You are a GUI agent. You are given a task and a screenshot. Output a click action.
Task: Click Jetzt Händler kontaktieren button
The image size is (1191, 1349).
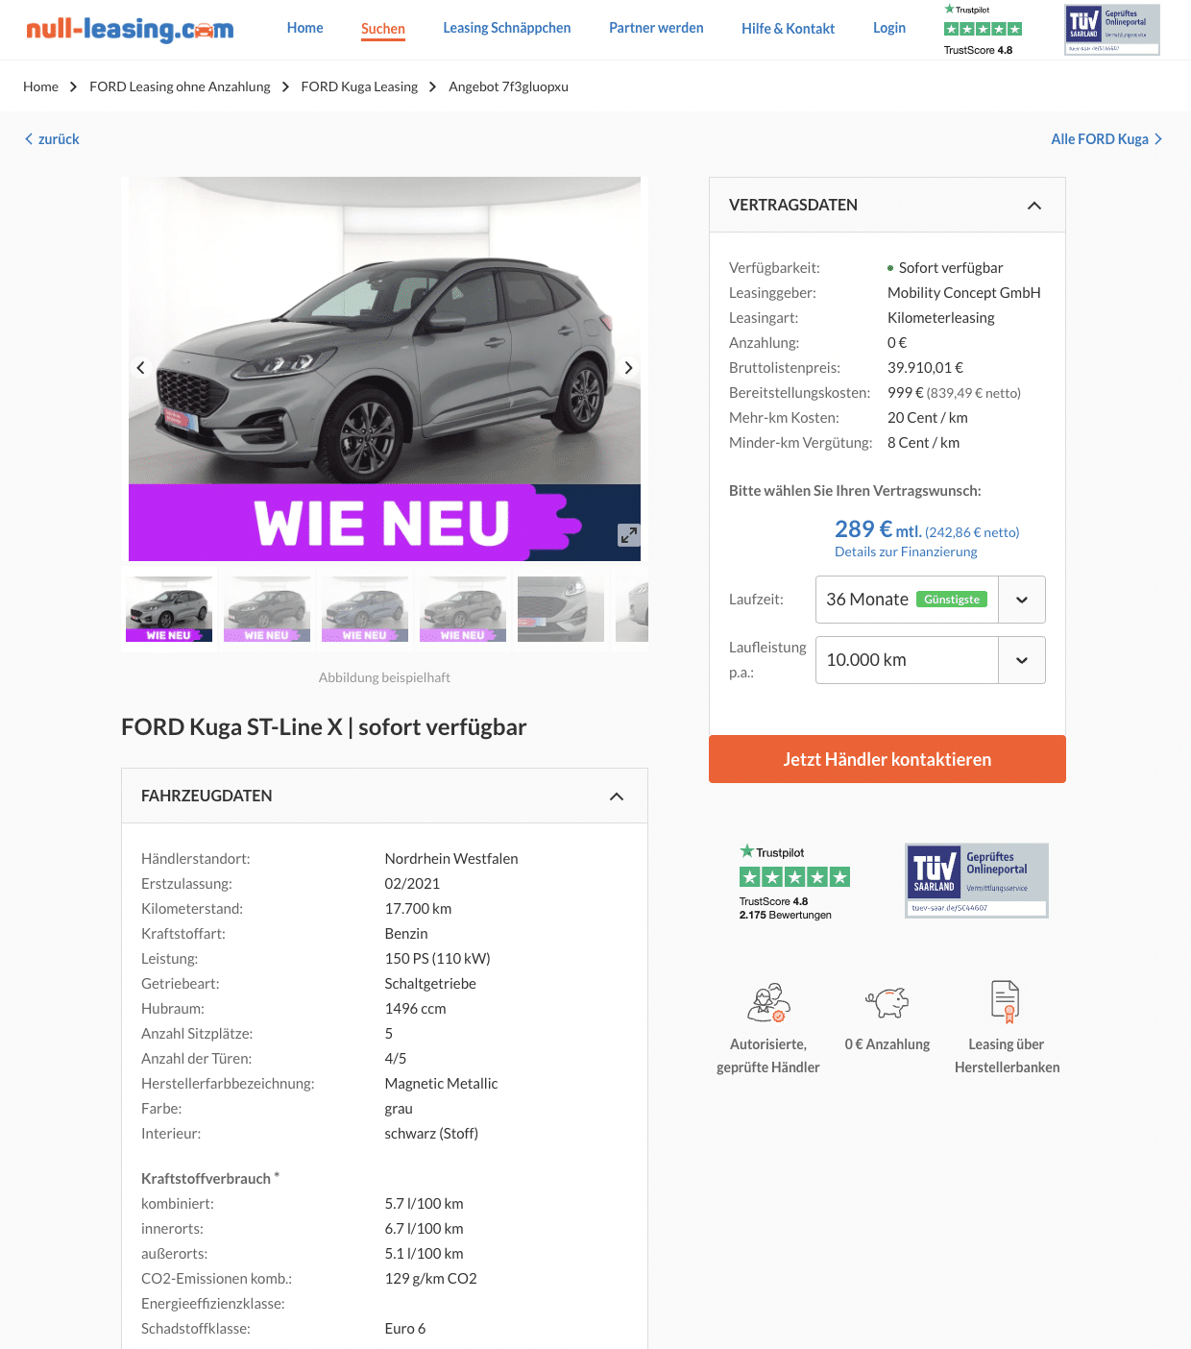pos(887,759)
